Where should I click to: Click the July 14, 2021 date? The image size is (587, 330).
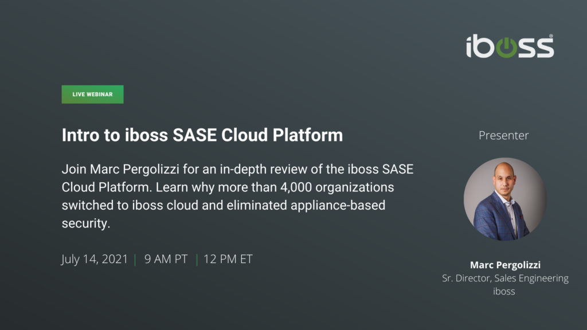95,259
